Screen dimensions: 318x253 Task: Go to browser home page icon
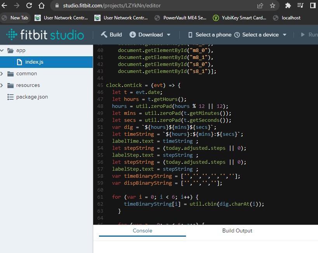[42, 5]
